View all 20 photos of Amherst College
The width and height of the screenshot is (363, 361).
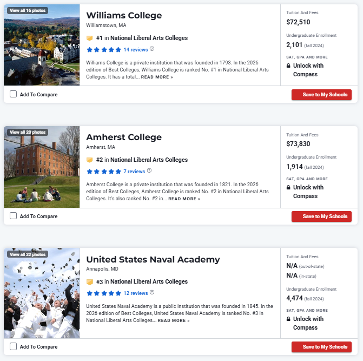28,132
